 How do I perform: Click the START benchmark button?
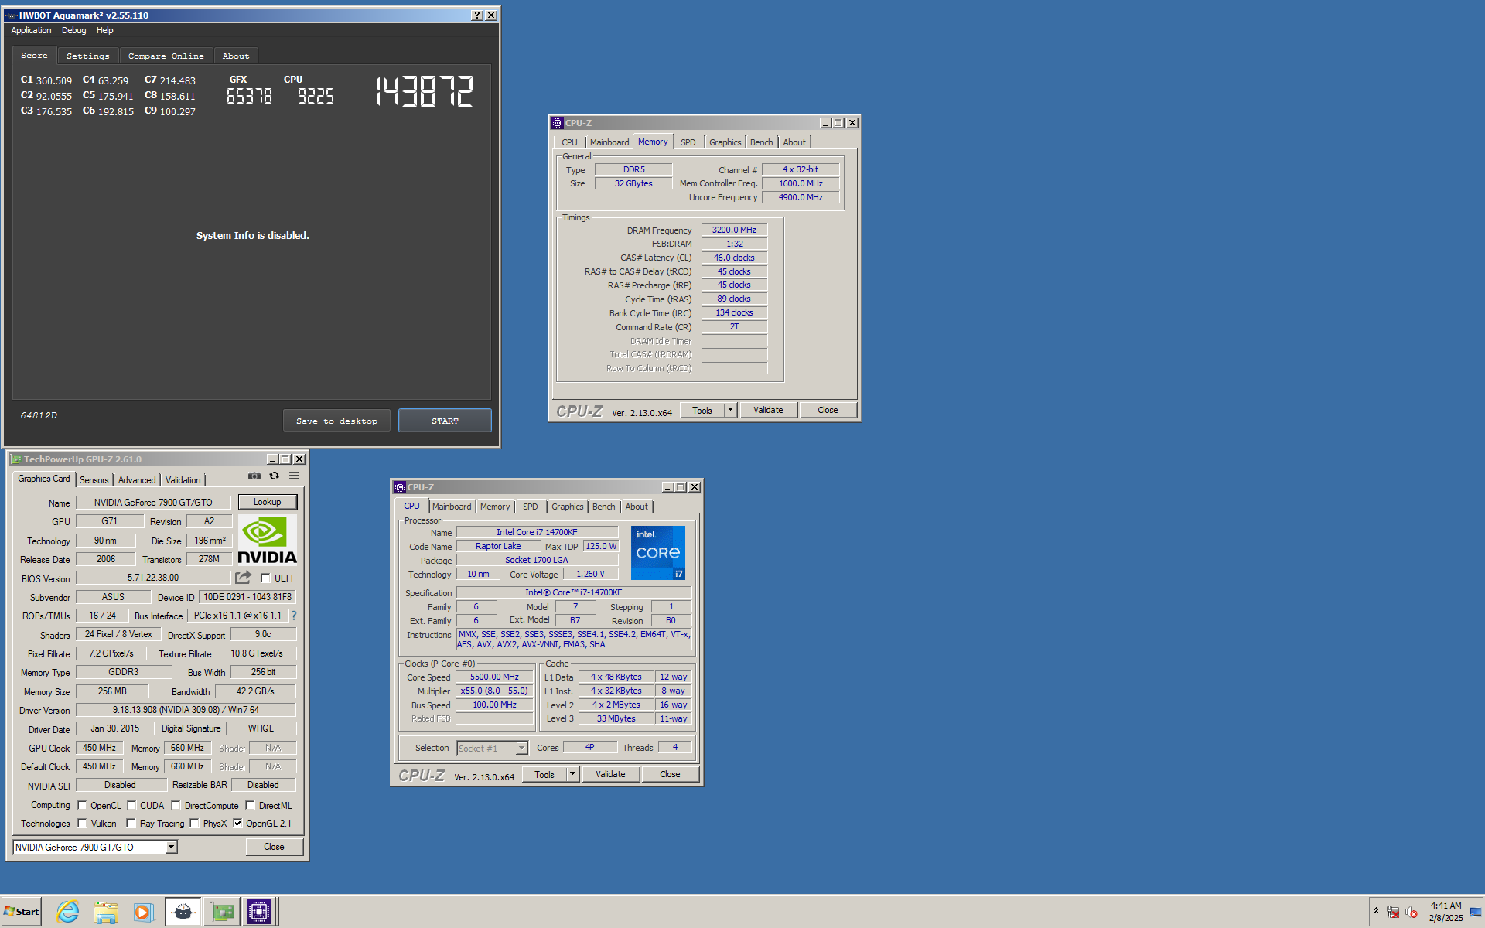[445, 421]
